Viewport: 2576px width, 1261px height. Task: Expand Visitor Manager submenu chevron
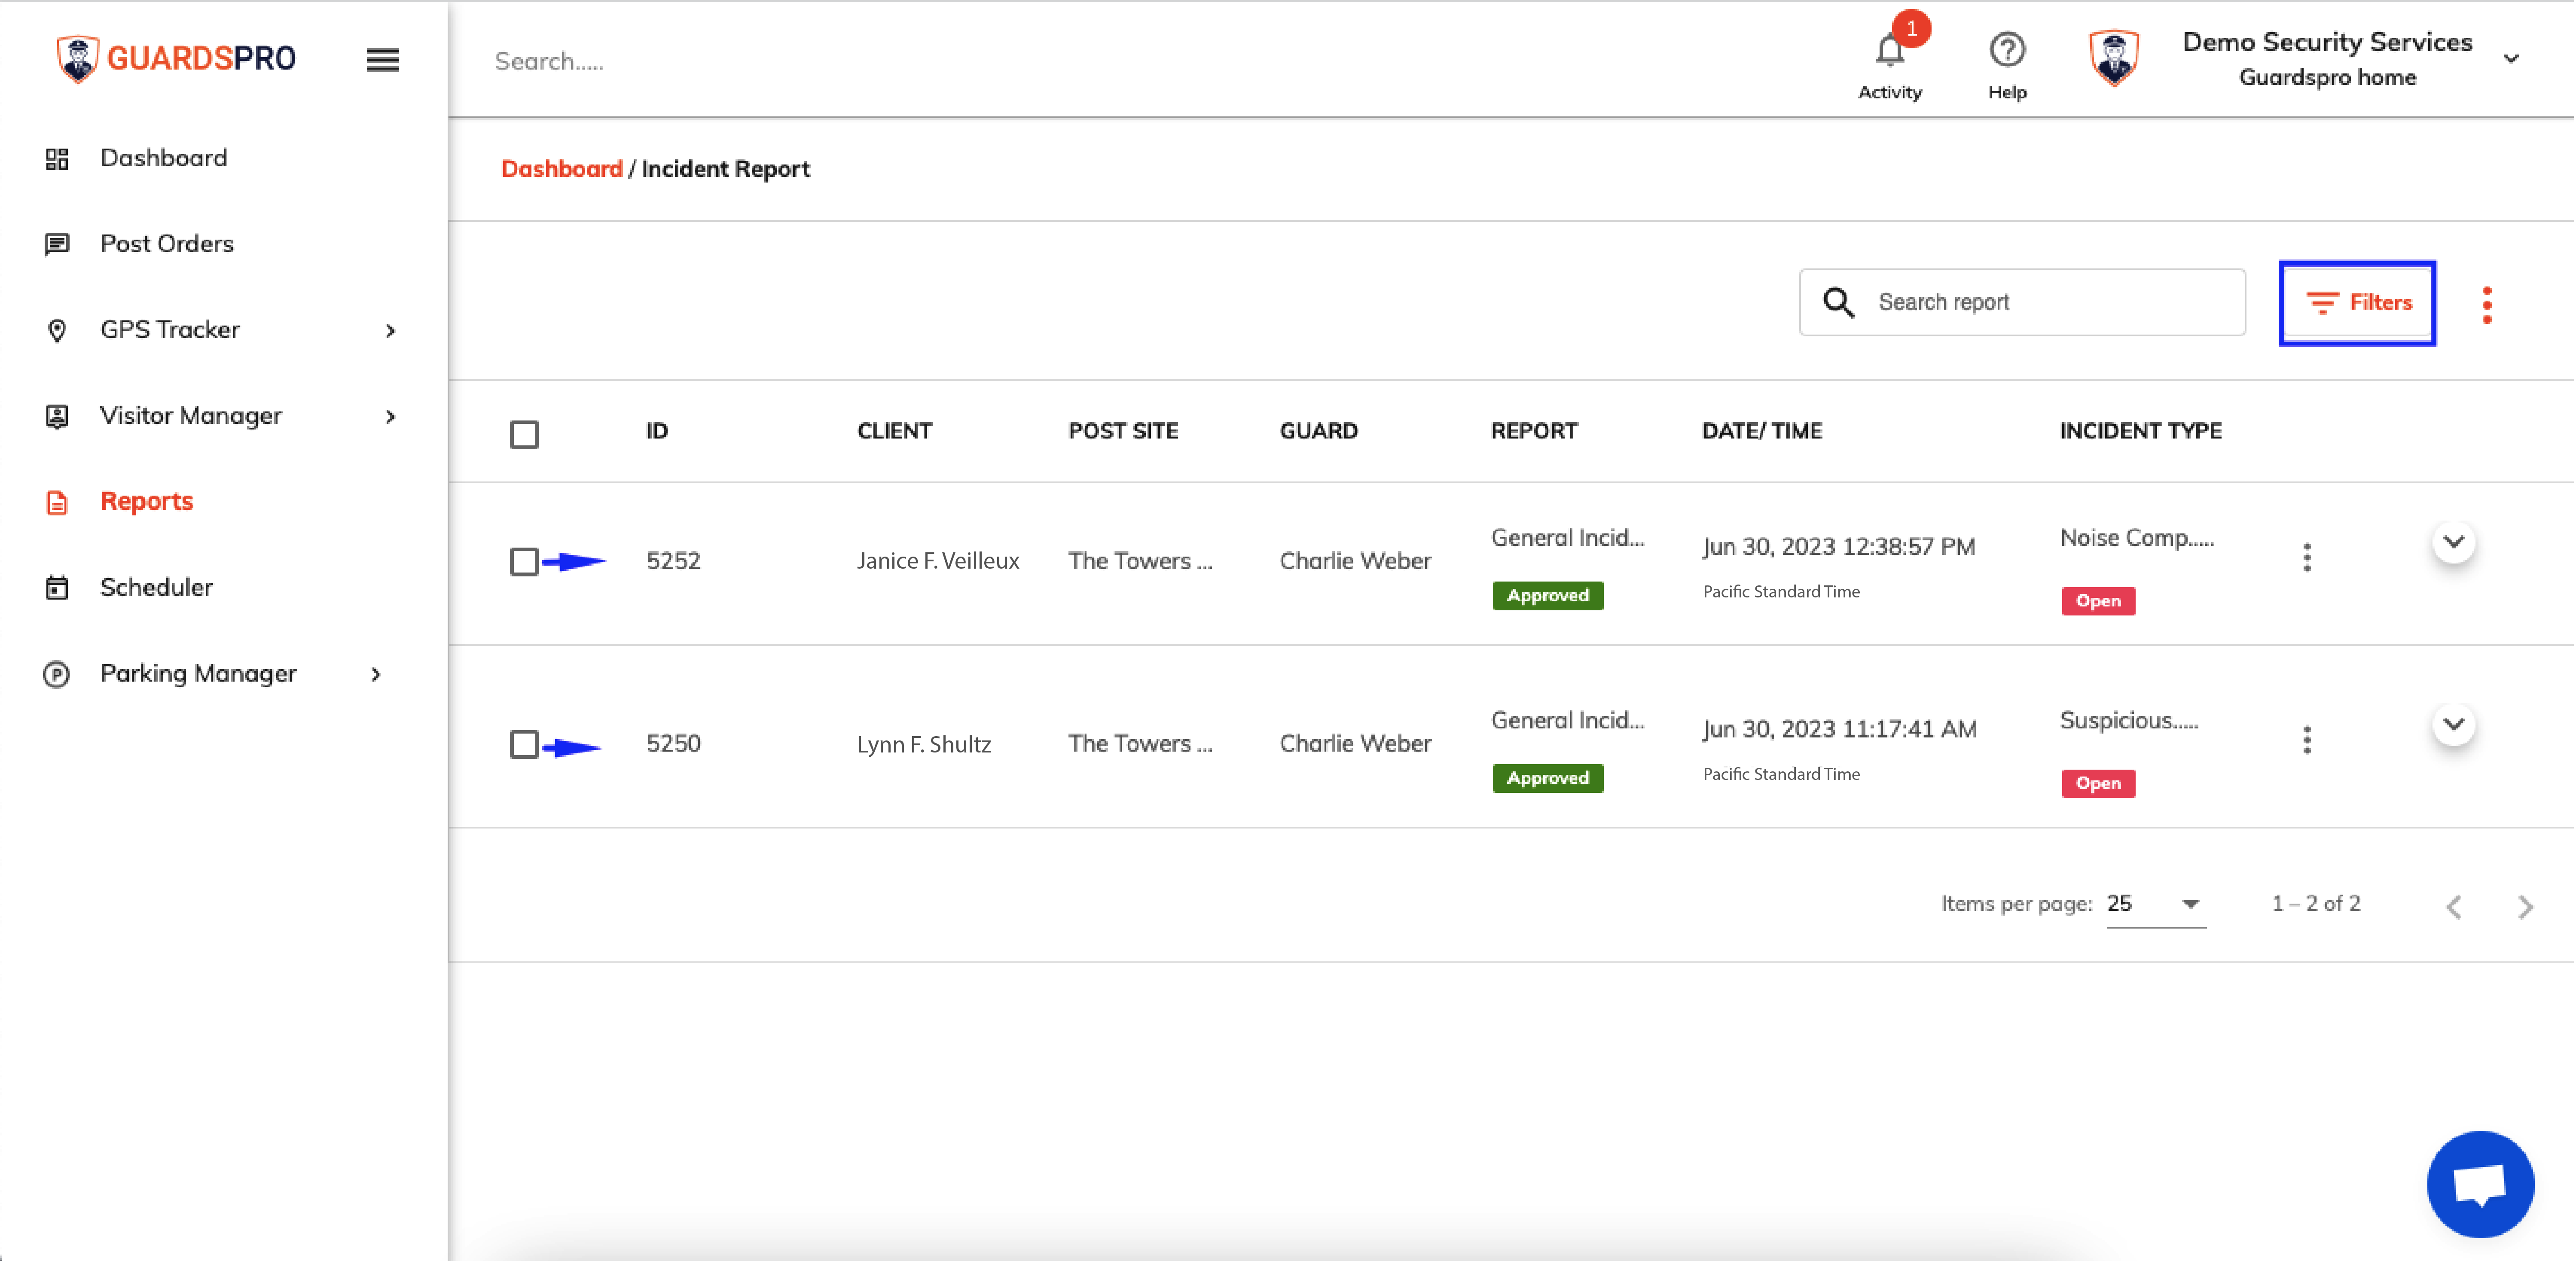[x=390, y=416]
